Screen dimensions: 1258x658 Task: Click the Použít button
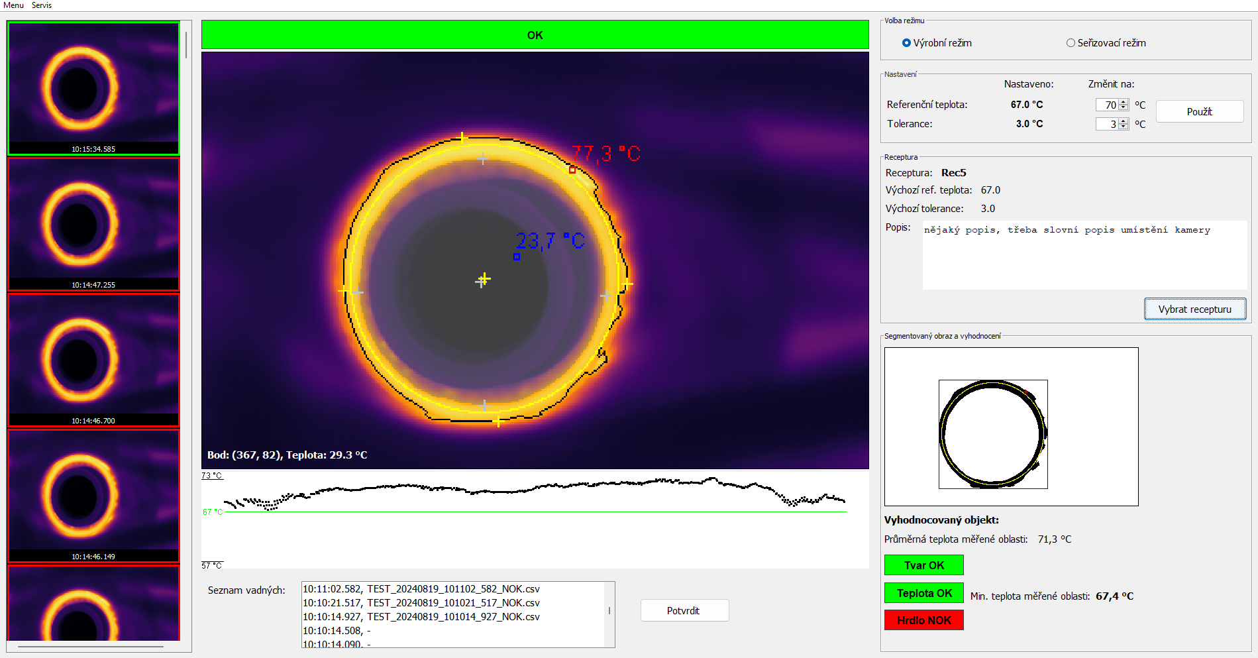pos(1199,111)
